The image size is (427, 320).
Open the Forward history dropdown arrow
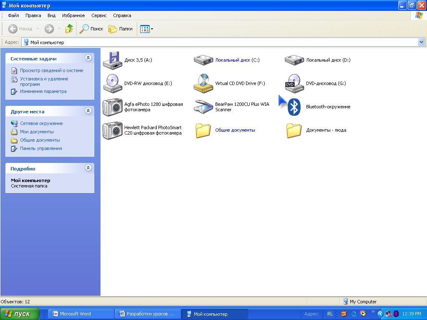pyautogui.click(x=59, y=29)
